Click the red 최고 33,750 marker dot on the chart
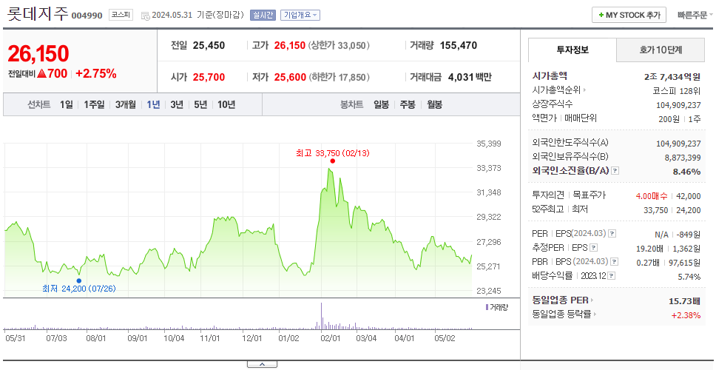This screenshot has height=370, width=716. pos(332,161)
